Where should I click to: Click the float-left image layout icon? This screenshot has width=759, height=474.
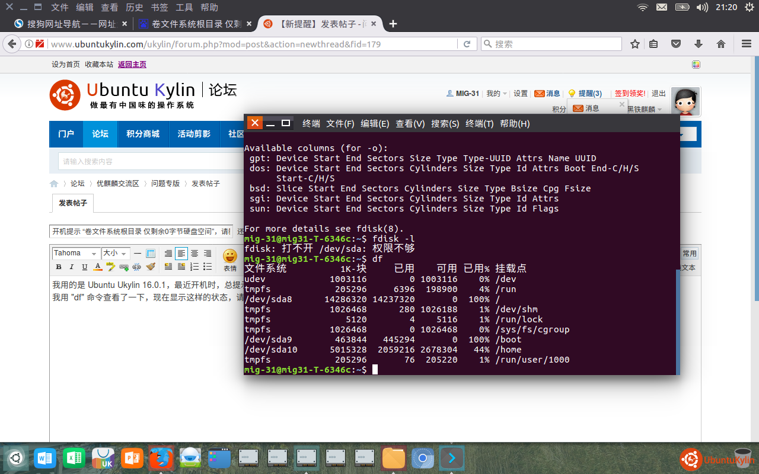click(168, 267)
